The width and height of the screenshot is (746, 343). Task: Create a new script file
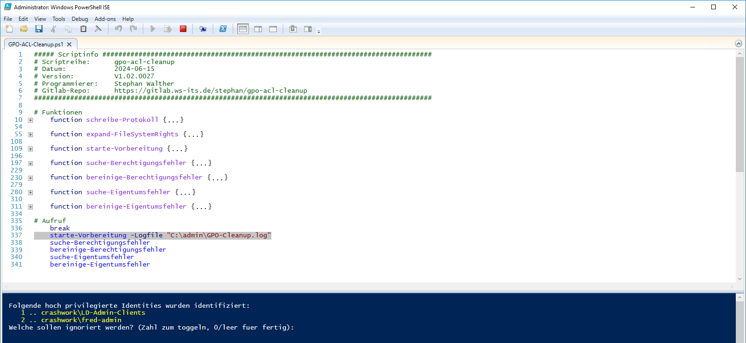click(x=9, y=29)
